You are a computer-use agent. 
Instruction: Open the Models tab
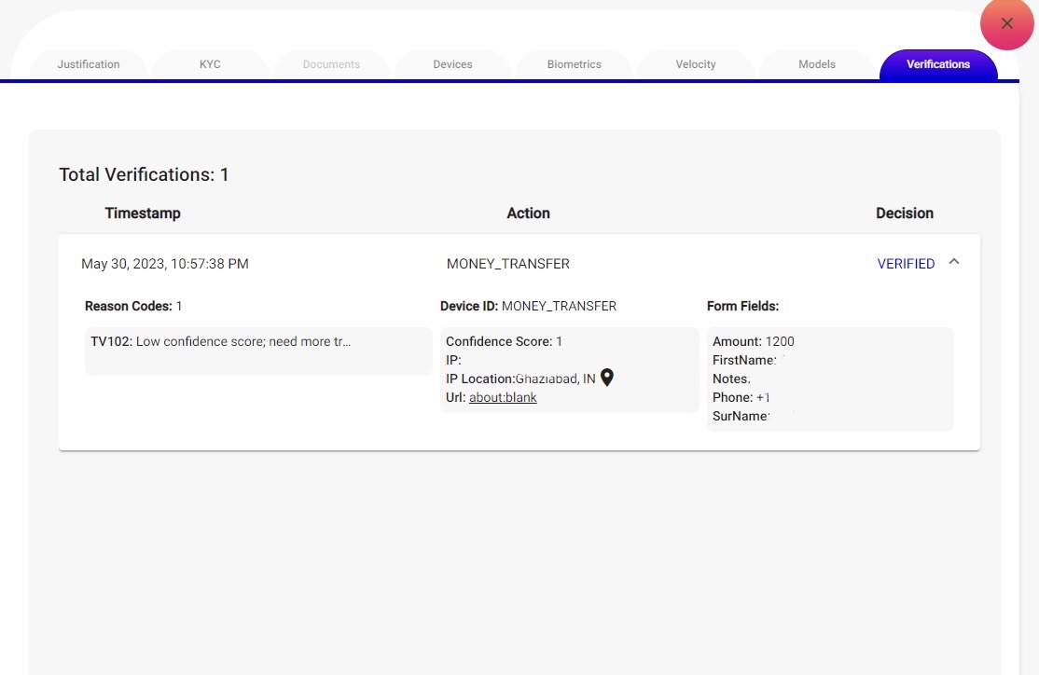coord(817,65)
